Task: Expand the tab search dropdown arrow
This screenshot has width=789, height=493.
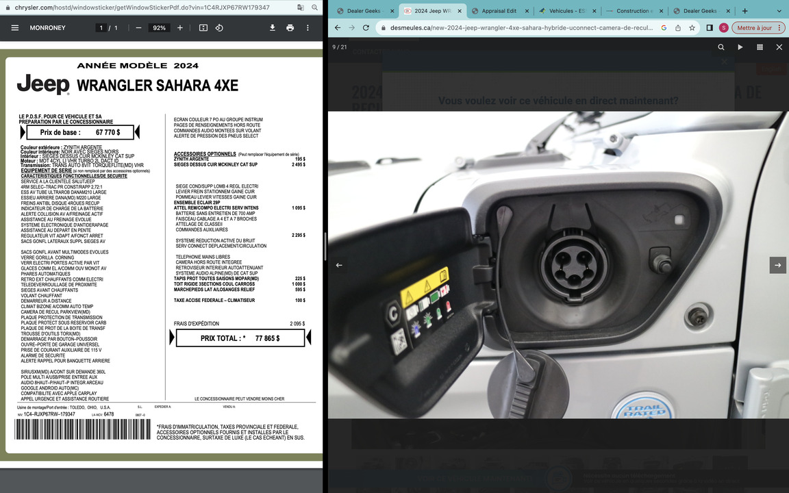Action: point(779,10)
